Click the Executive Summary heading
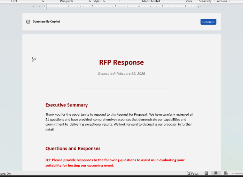This screenshot has width=243, height=177. tap(66, 105)
